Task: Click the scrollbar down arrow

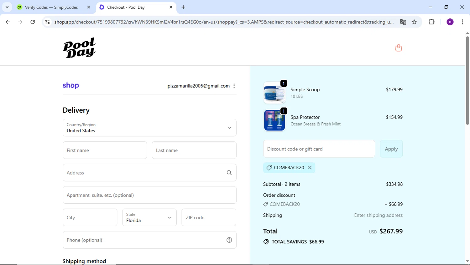Action: point(467,261)
